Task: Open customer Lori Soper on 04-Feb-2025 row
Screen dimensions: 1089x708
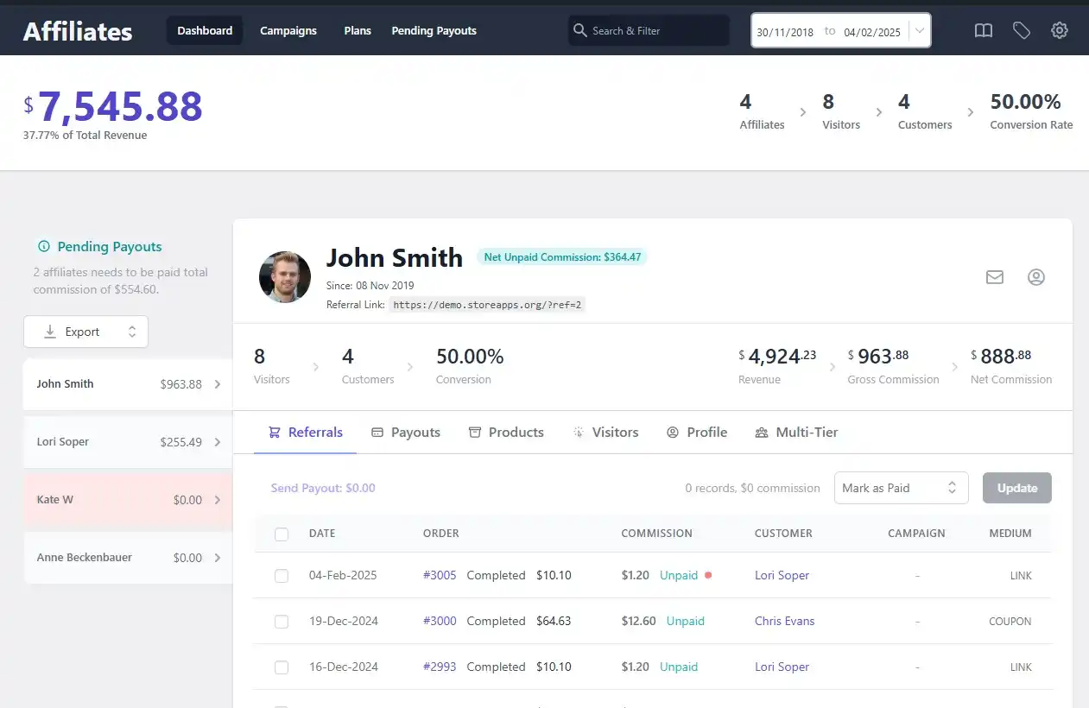Action: tap(782, 575)
